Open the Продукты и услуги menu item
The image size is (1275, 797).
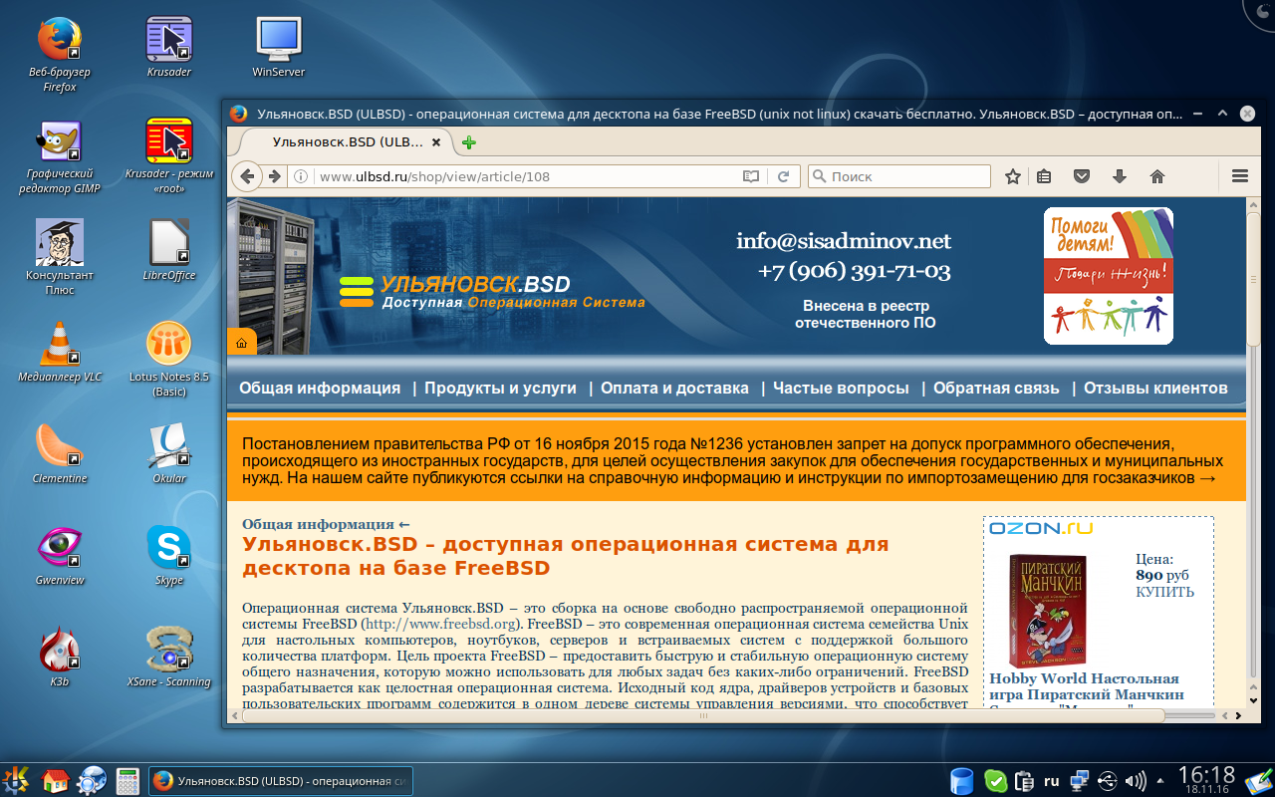[x=501, y=389]
